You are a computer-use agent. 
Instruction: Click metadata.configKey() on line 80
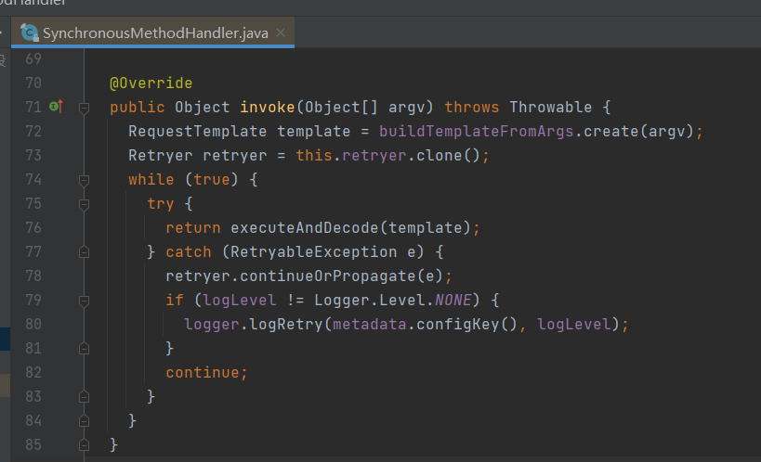point(426,325)
